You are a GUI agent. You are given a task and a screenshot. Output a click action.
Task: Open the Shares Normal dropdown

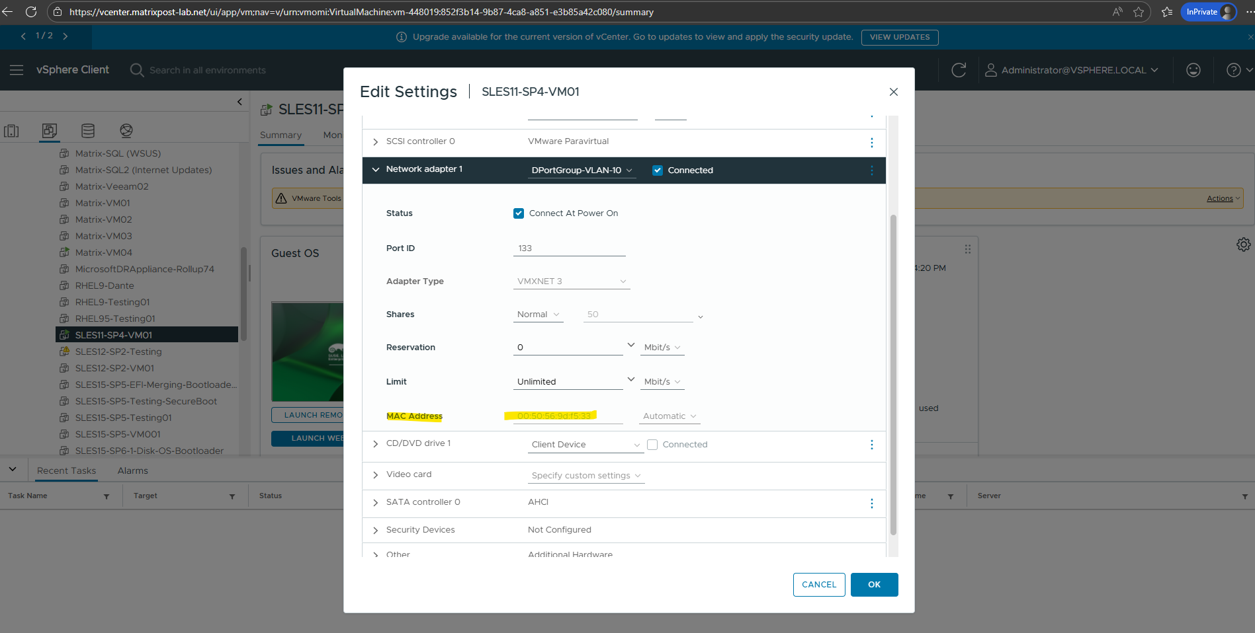pyautogui.click(x=538, y=315)
